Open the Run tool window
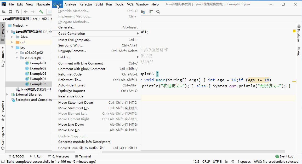302x164 pixels. (x=36, y=156)
